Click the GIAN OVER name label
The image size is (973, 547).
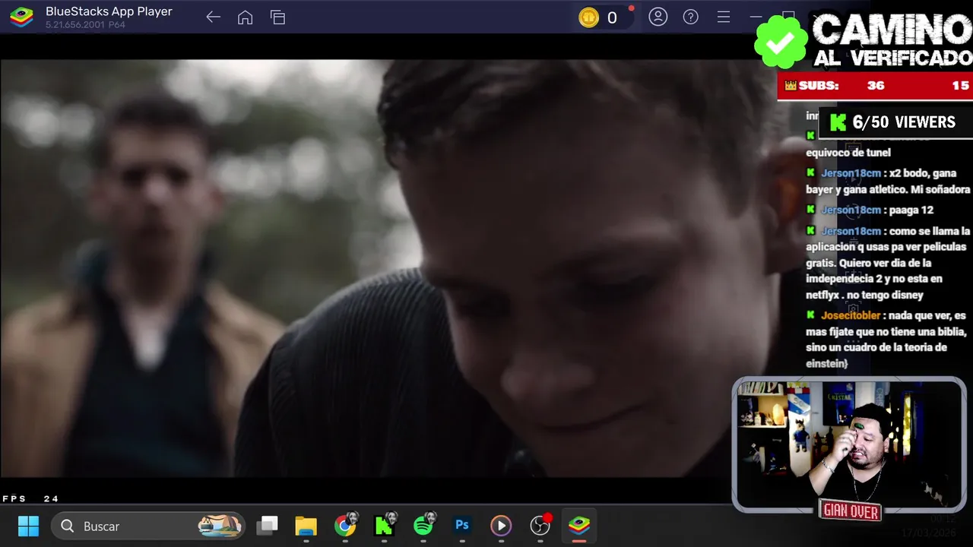(x=850, y=511)
